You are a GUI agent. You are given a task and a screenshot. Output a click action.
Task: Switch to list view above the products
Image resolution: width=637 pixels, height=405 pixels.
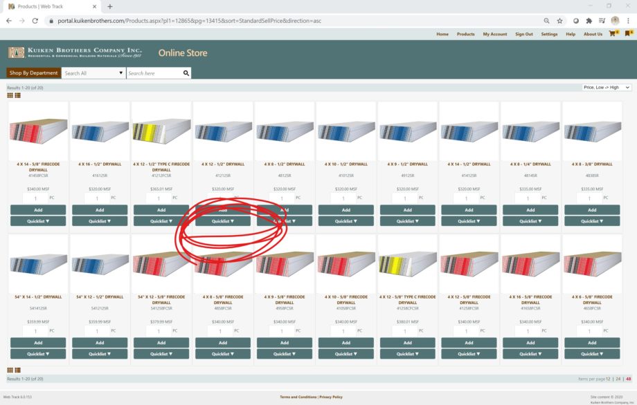point(17,95)
